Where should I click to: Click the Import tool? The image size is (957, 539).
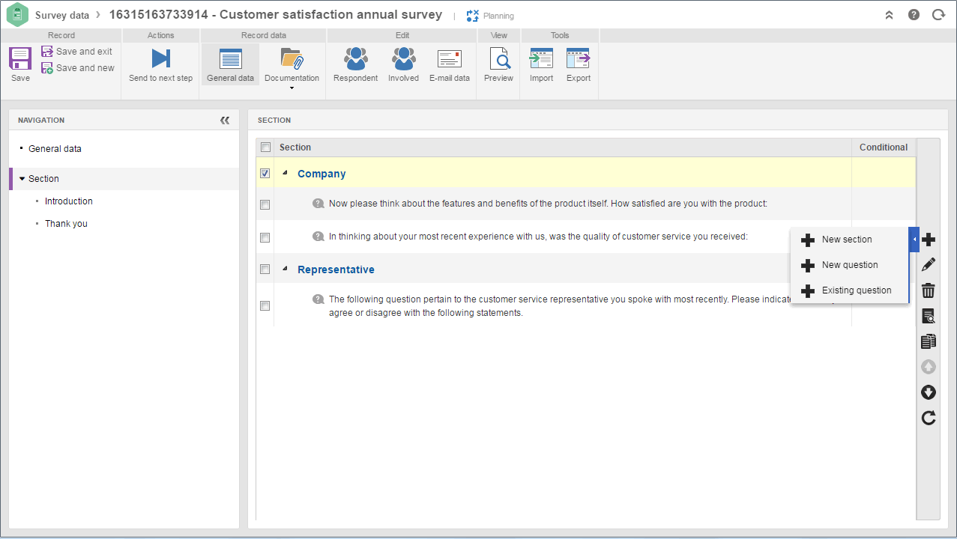pos(541,64)
